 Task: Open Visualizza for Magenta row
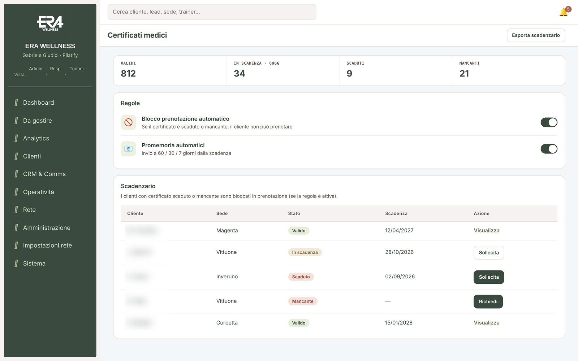[487, 230]
